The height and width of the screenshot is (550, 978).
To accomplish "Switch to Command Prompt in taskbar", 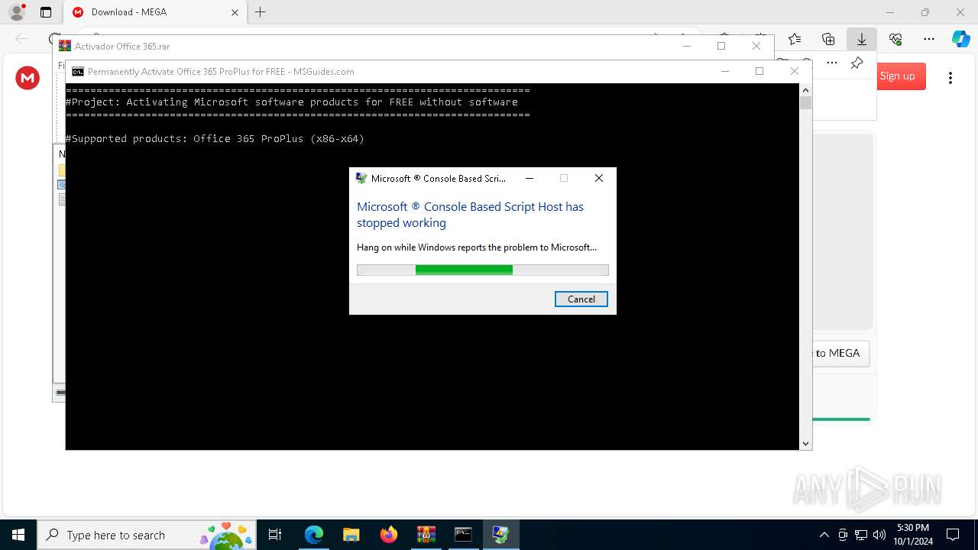I will tap(463, 535).
